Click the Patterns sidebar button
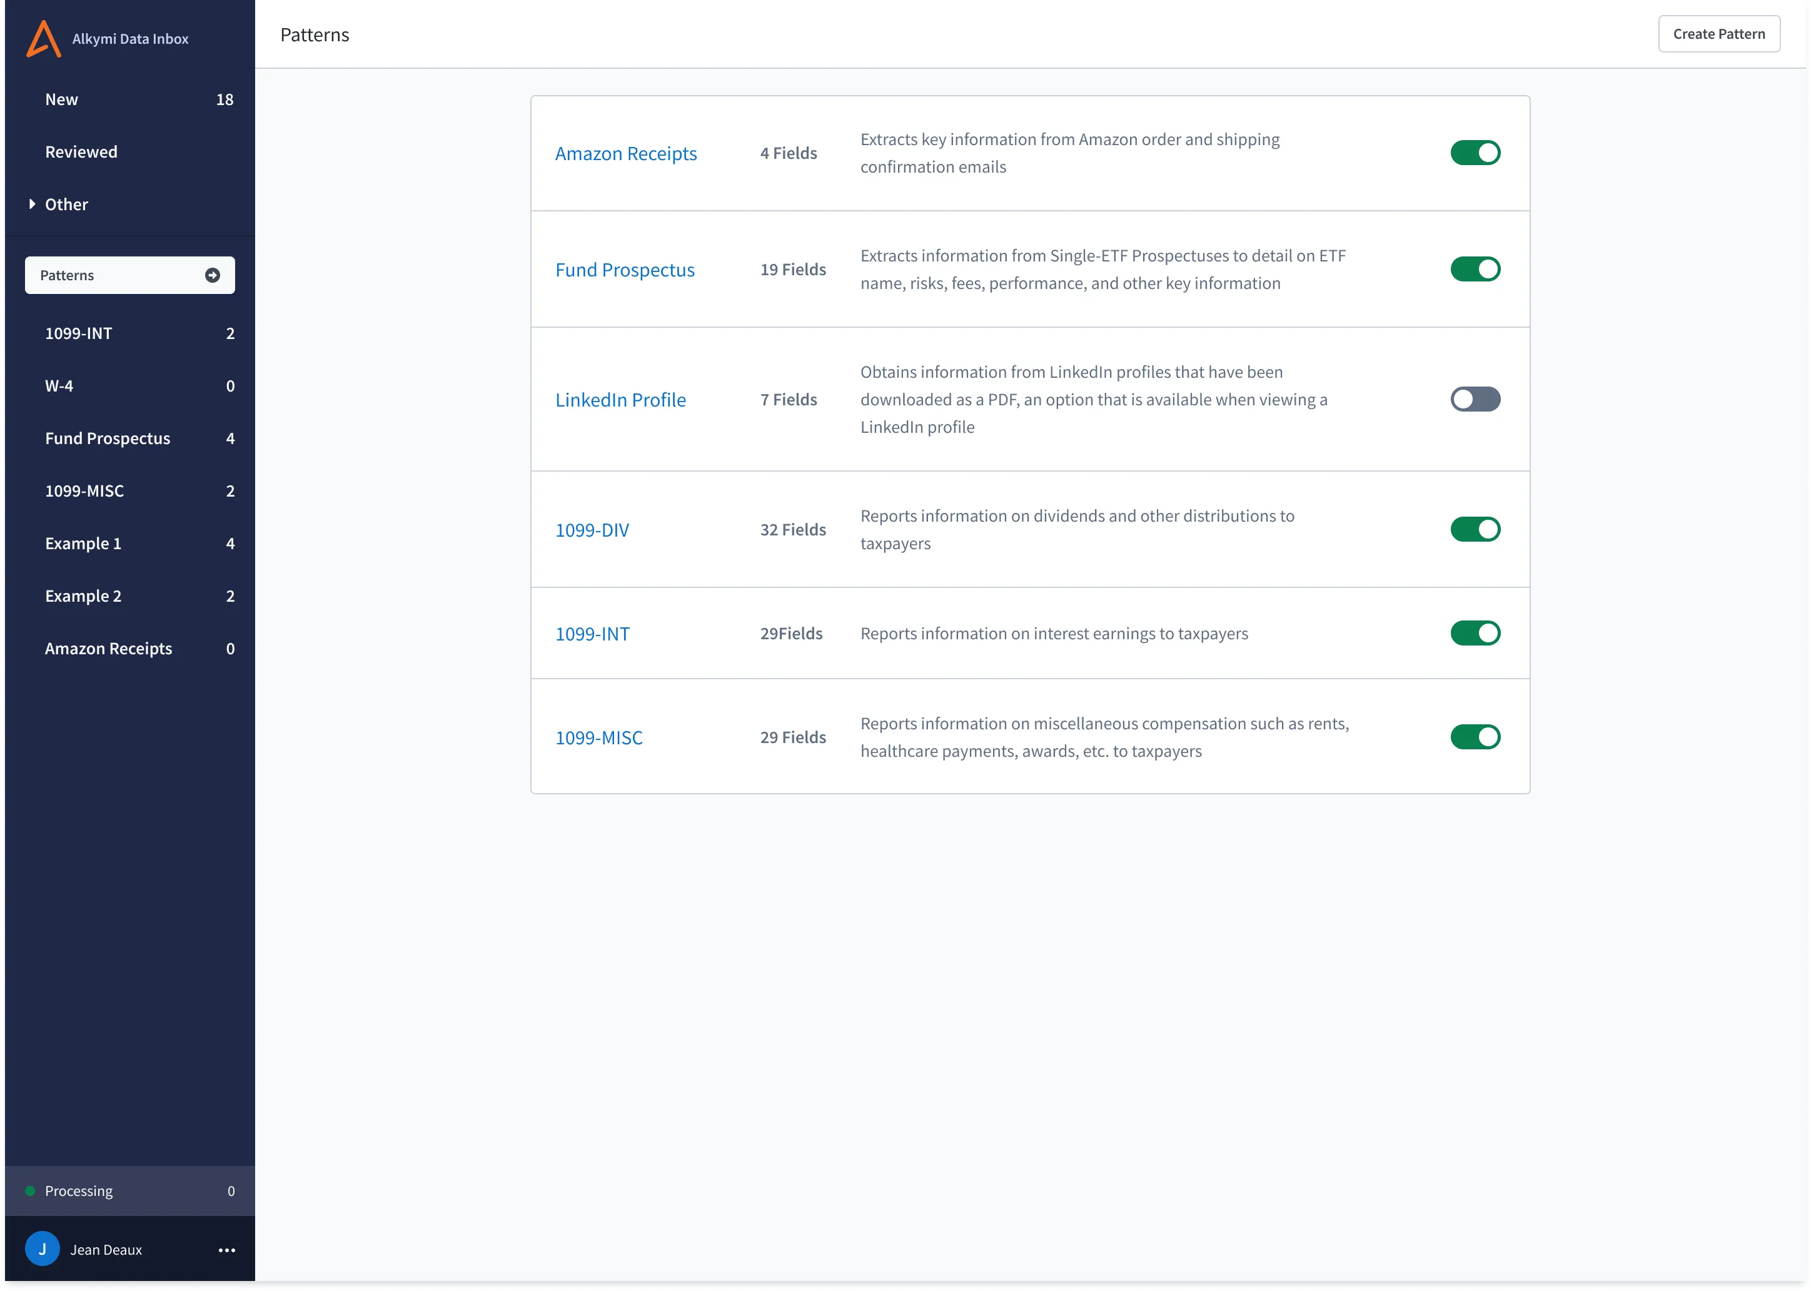 129,275
